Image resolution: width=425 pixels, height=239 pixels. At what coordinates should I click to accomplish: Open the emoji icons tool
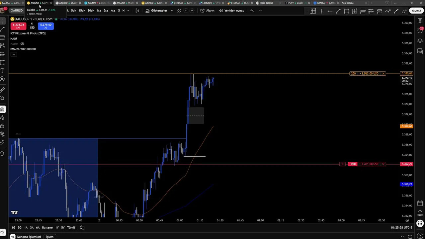tap(2, 79)
